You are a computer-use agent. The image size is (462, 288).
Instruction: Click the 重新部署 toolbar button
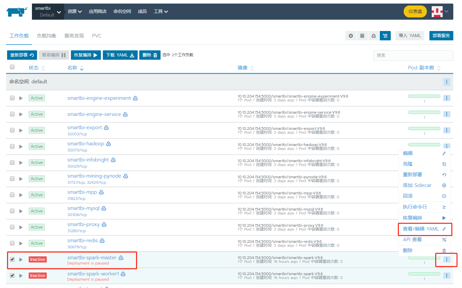(x=22, y=55)
